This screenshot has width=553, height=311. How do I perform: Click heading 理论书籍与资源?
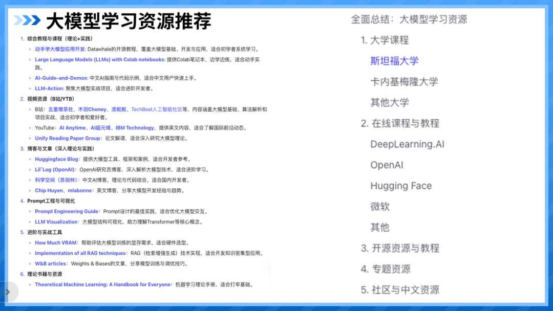[45, 274]
